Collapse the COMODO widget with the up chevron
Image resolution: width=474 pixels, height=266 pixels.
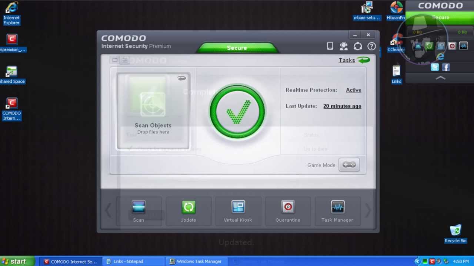tap(440, 78)
